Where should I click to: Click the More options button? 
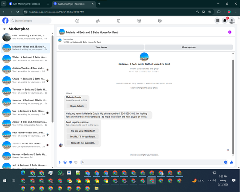[x=189, y=47]
